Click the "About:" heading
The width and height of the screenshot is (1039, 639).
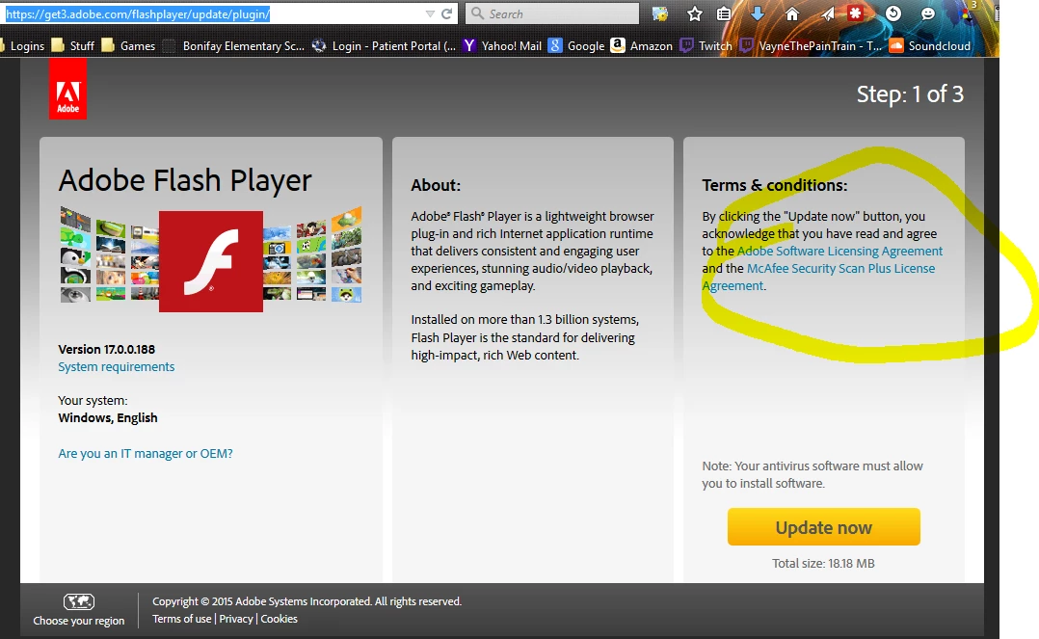436,185
